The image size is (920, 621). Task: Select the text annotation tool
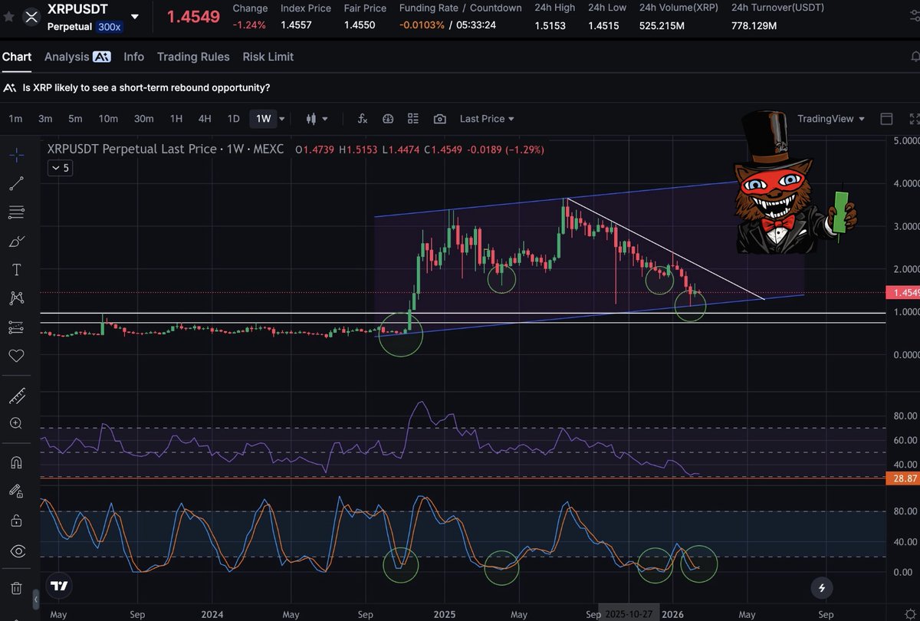[17, 270]
